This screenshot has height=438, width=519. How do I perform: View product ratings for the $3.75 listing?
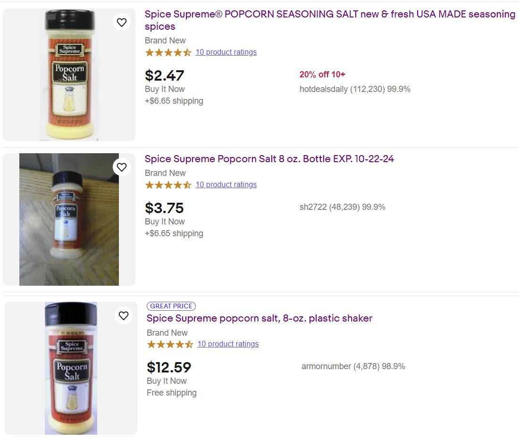pyautogui.click(x=226, y=185)
